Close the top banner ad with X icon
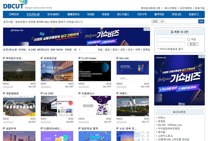208x141 pixels. point(148,29)
